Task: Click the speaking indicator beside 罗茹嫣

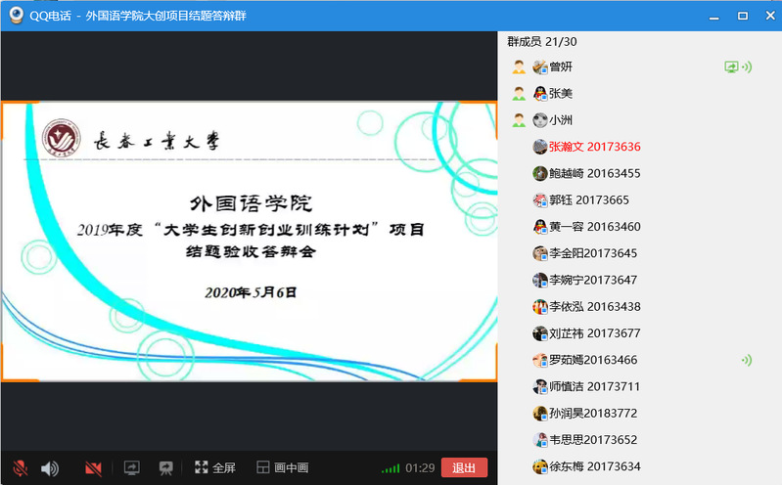Action: pos(746,360)
